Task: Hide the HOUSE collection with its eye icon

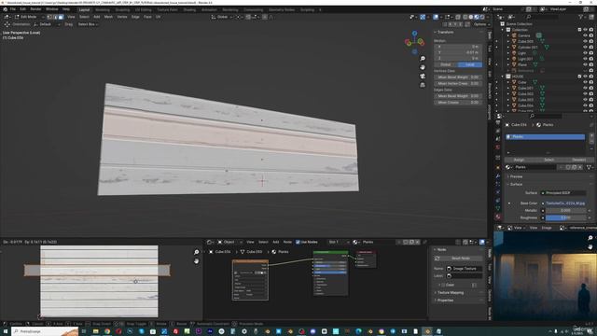Action: point(585,77)
